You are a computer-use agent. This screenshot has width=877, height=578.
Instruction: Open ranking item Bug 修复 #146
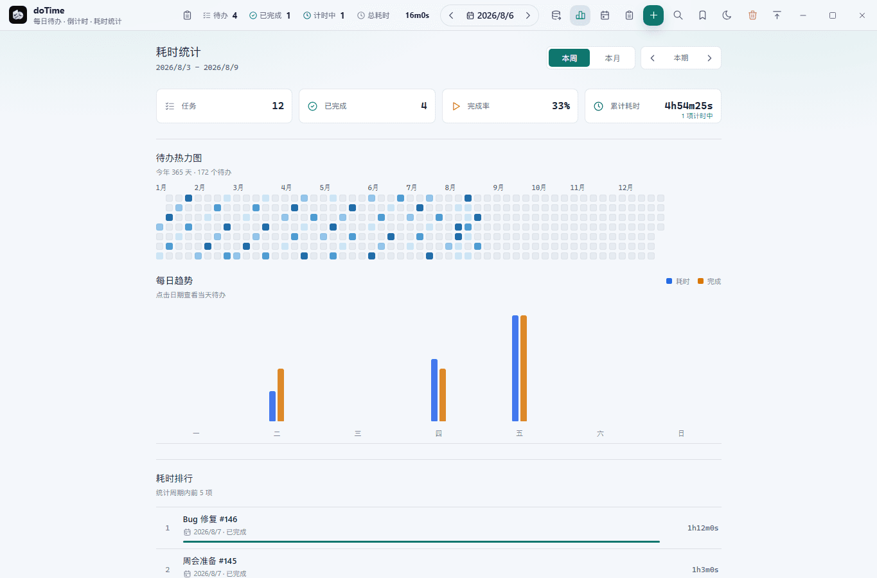pyautogui.click(x=439, y=528)
